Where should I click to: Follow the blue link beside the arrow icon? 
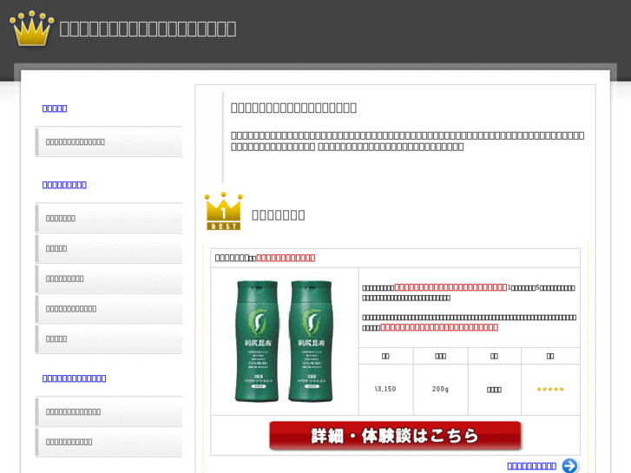(531, 466)
